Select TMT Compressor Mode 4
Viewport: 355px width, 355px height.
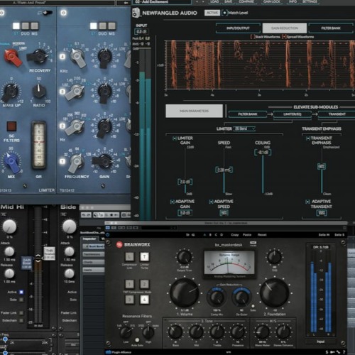[x=144, y=300]
